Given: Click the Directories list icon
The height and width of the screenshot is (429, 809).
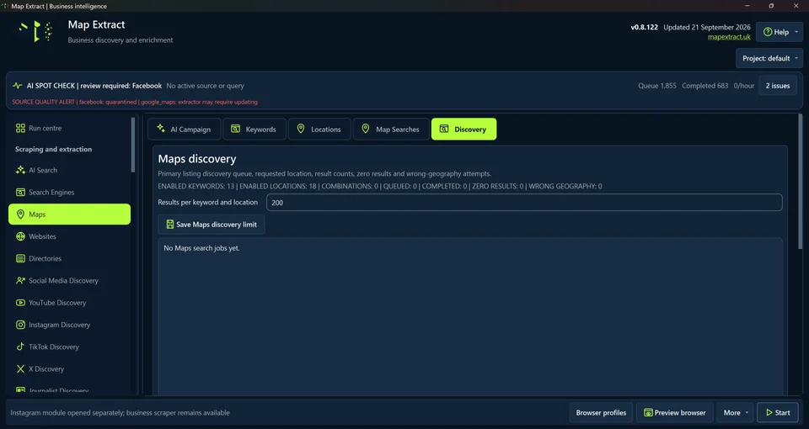Looking at the screenshot, I should (x=20, y=258).
